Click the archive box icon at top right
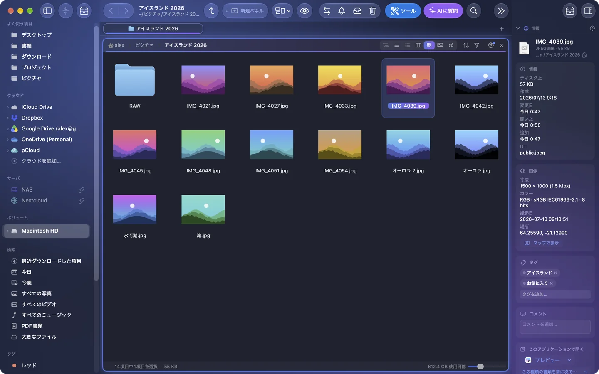The height and width of the screenshot is (374, 599). coord(570,11)
